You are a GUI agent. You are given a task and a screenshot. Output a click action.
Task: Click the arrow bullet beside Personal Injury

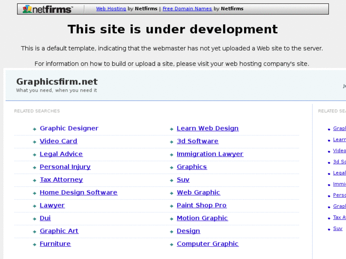(x=34, y=168)
